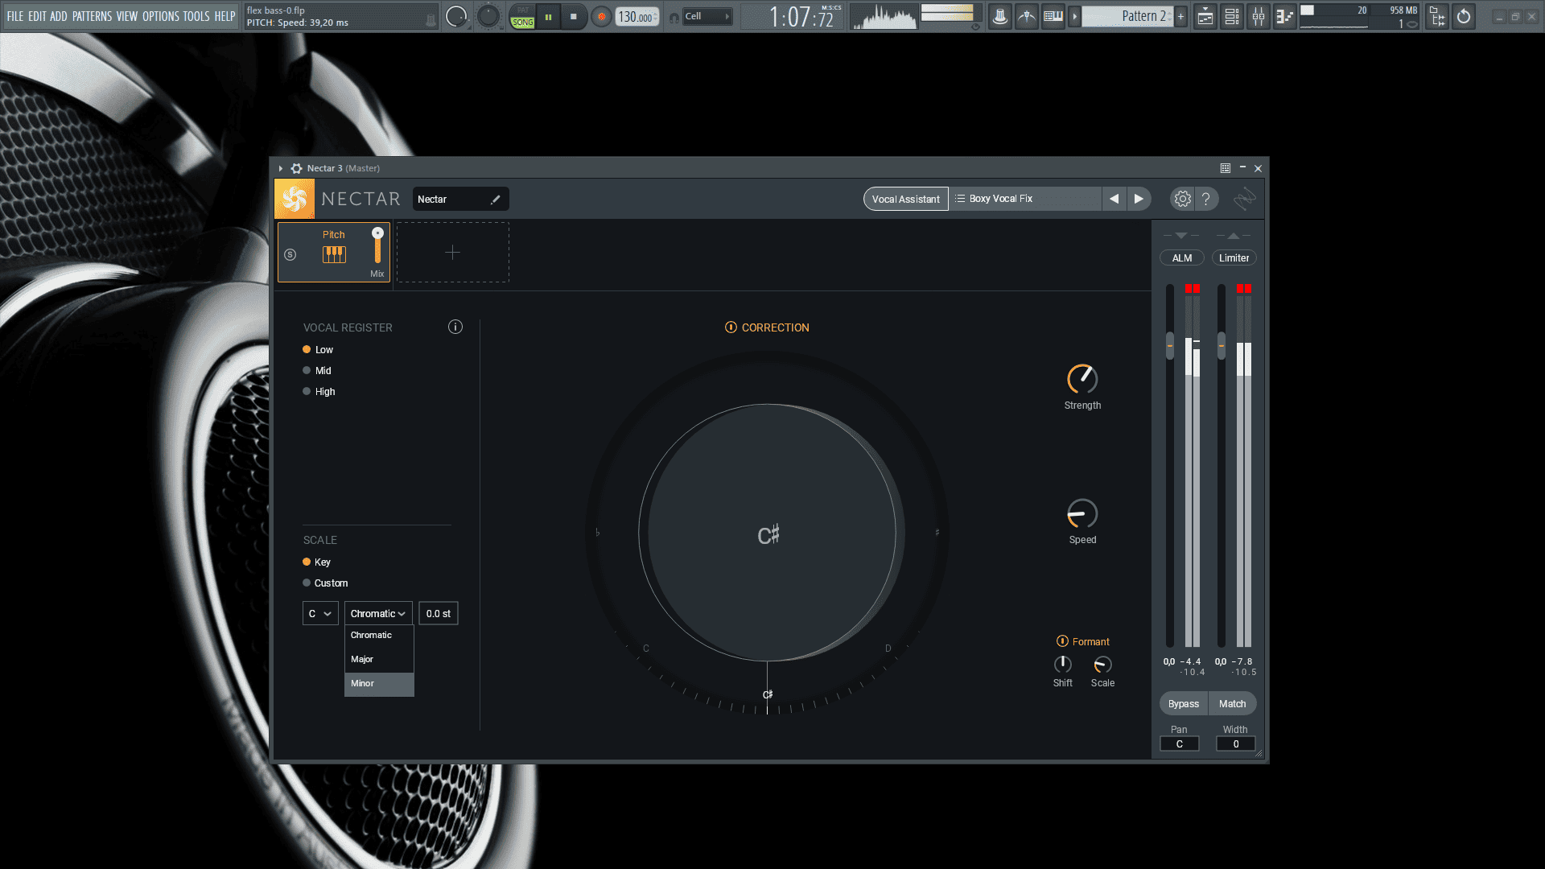Click the Vocal Register info icon

click(x=455, y=327)
